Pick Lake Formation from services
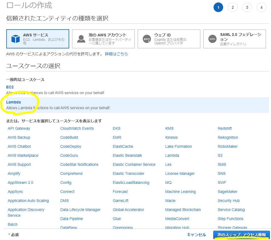 tap(179, 146)
